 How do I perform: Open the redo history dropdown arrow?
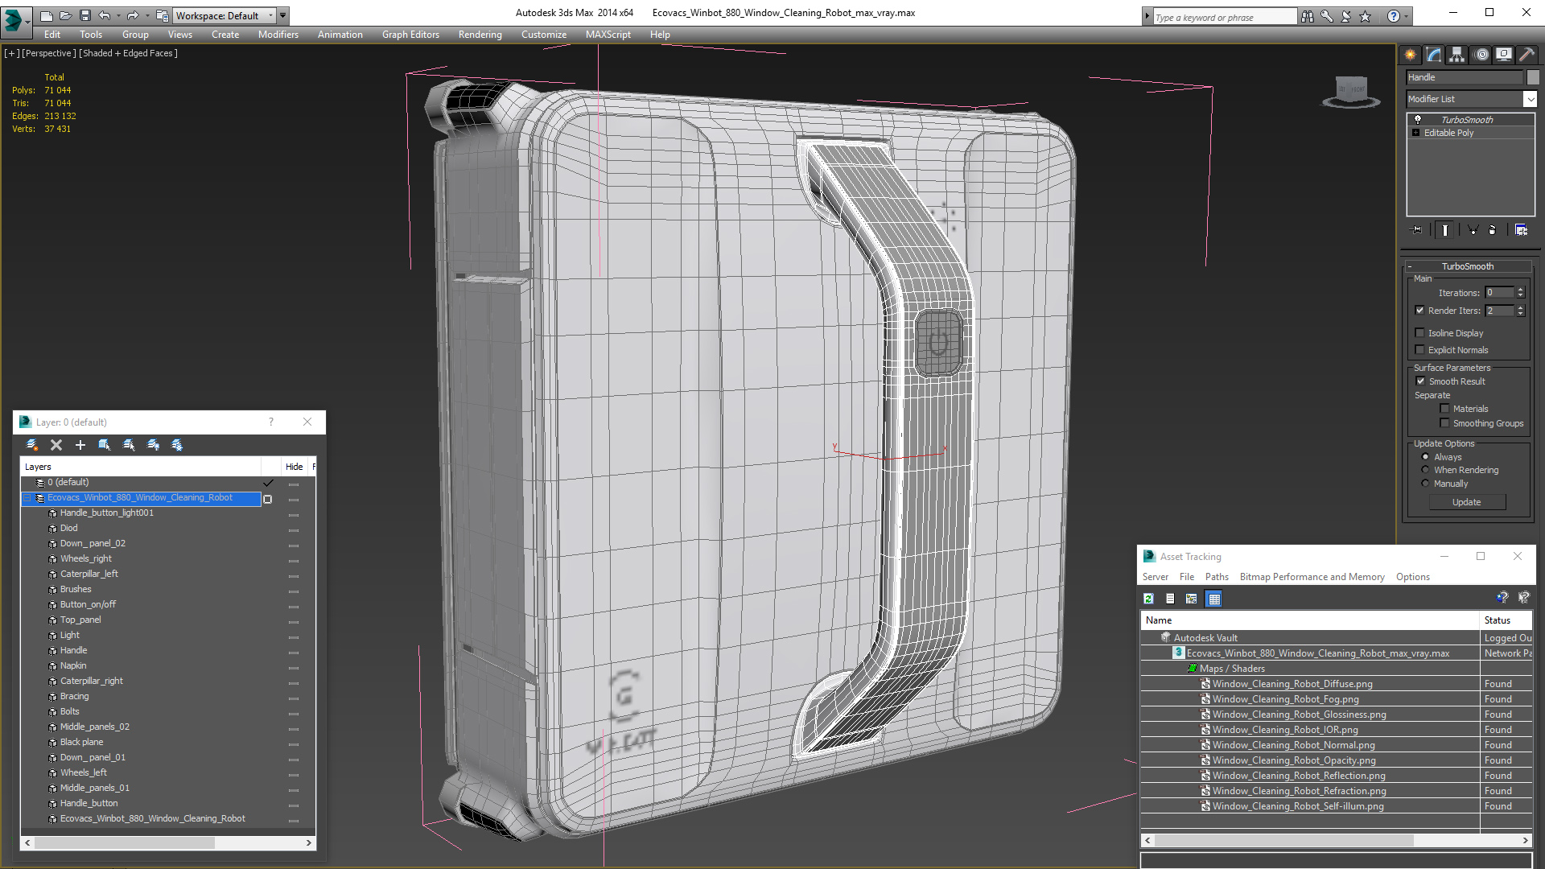(146, 15)
